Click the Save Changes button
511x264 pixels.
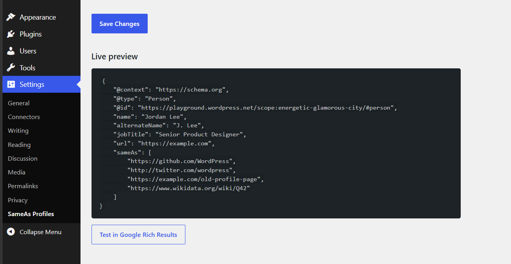click(x=119, y=24)
